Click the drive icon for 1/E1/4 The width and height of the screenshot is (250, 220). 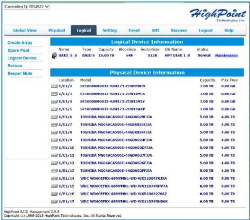coord(54,101)
